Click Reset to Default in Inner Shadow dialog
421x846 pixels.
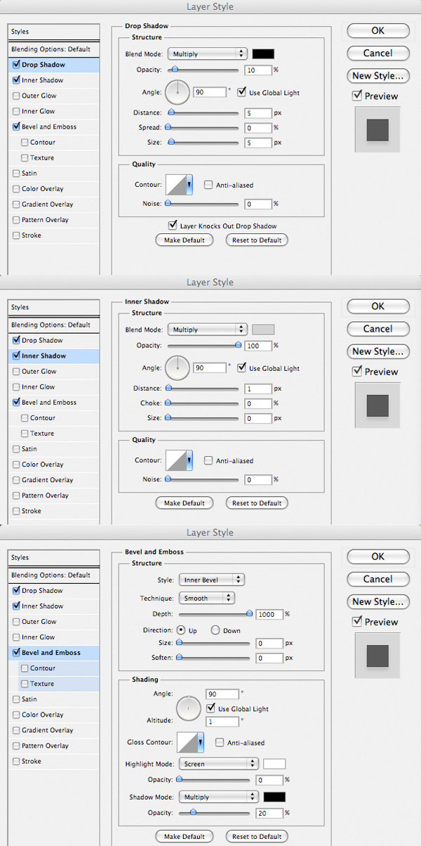257,502
